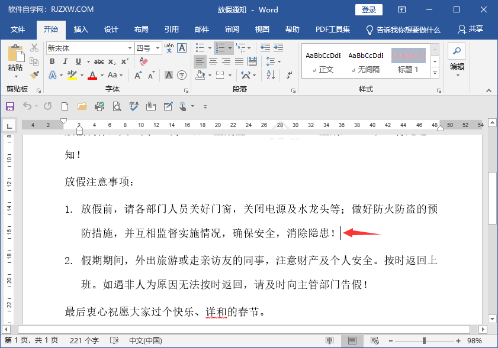Screen dimensions: 498x348
Task: Open a file with folder icon
Action: tap(82, 106)
